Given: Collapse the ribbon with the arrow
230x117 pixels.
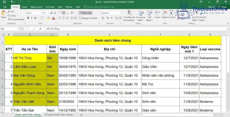Looking at the screenshot, I should coord(228,23).
